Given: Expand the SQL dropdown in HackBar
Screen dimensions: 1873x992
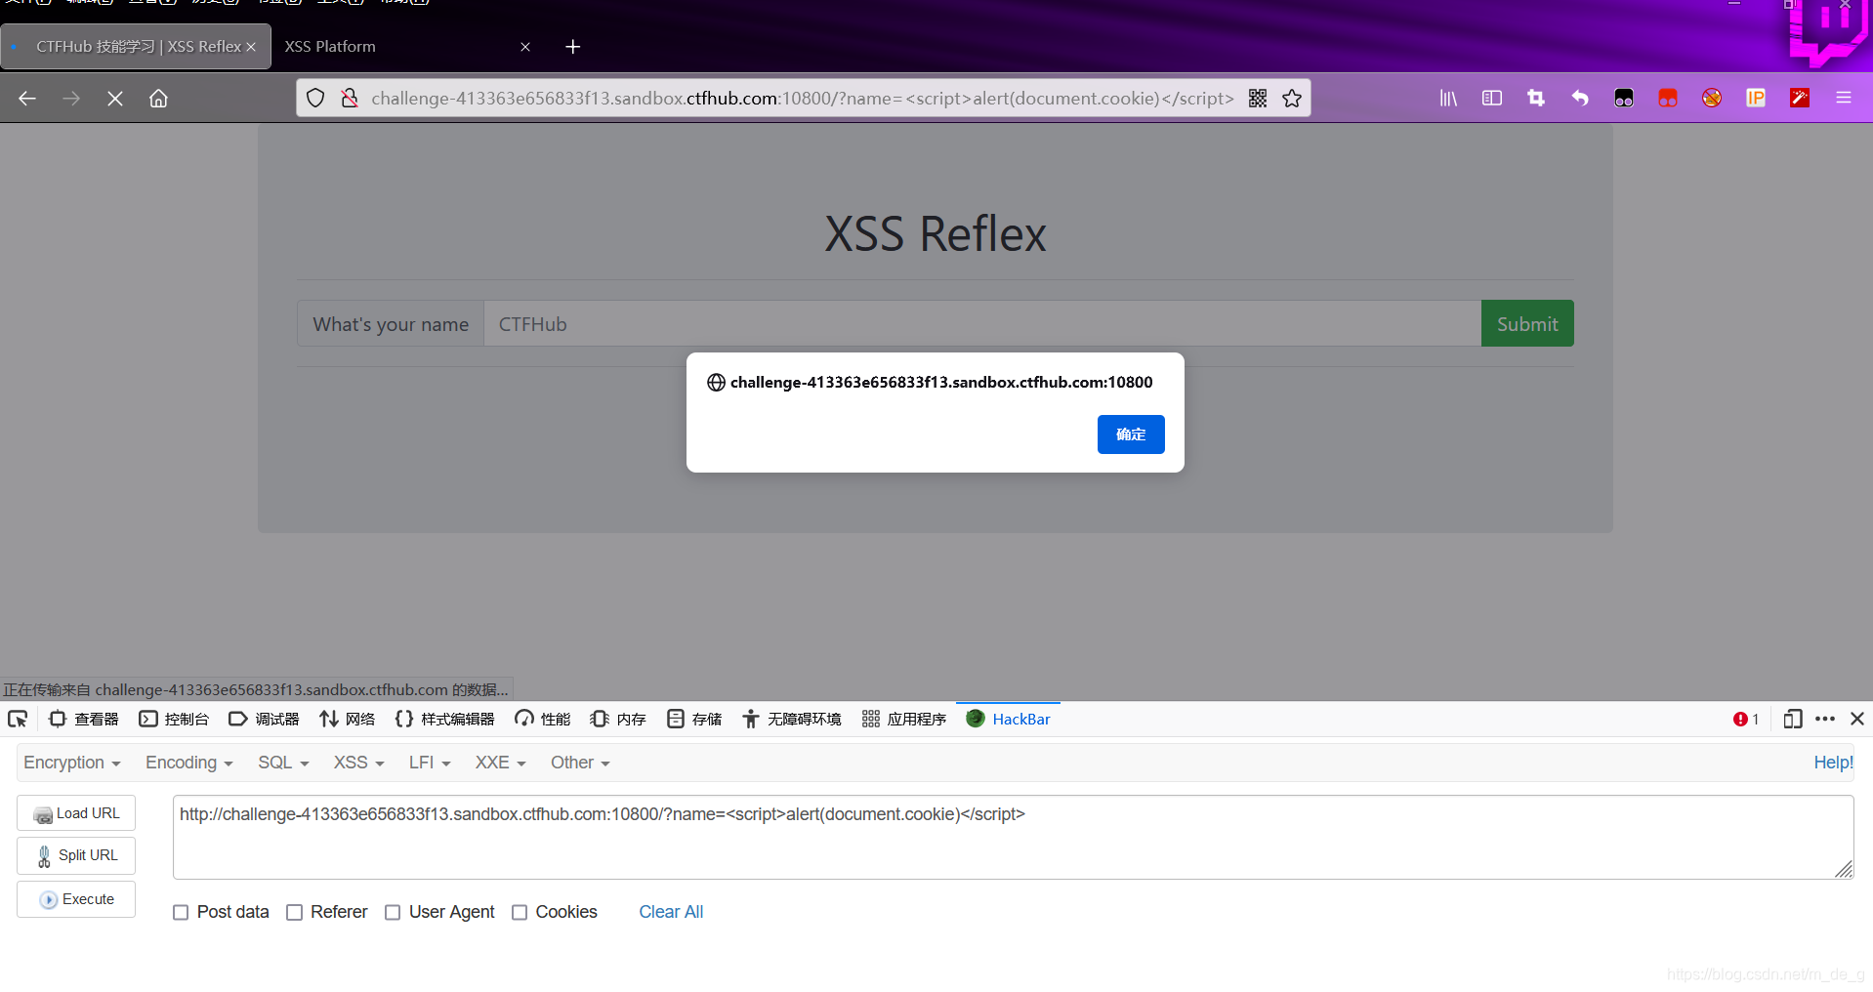Looking at the screenshot, I should pyautogui.click(x=283, y=763).
